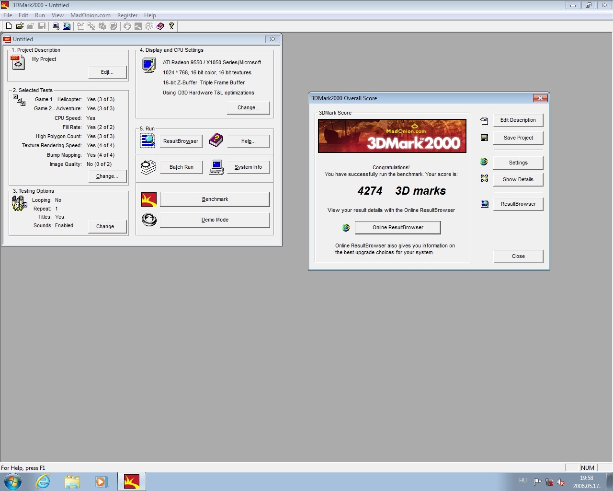The width and height of the screenshot is (613, 491).
Task: Open the MadOnion.com menu
Action: 91,15
